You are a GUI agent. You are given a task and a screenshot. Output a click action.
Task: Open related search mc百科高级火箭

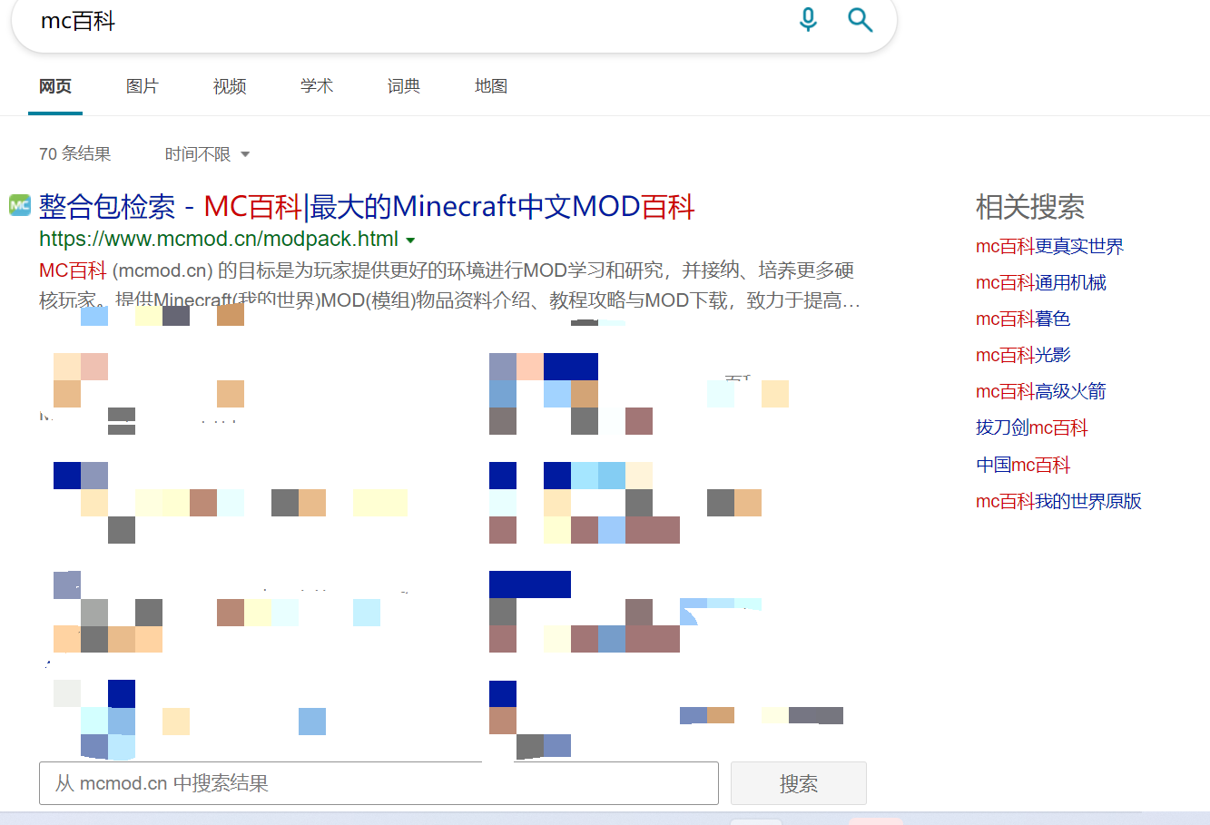pos(1041,392)
